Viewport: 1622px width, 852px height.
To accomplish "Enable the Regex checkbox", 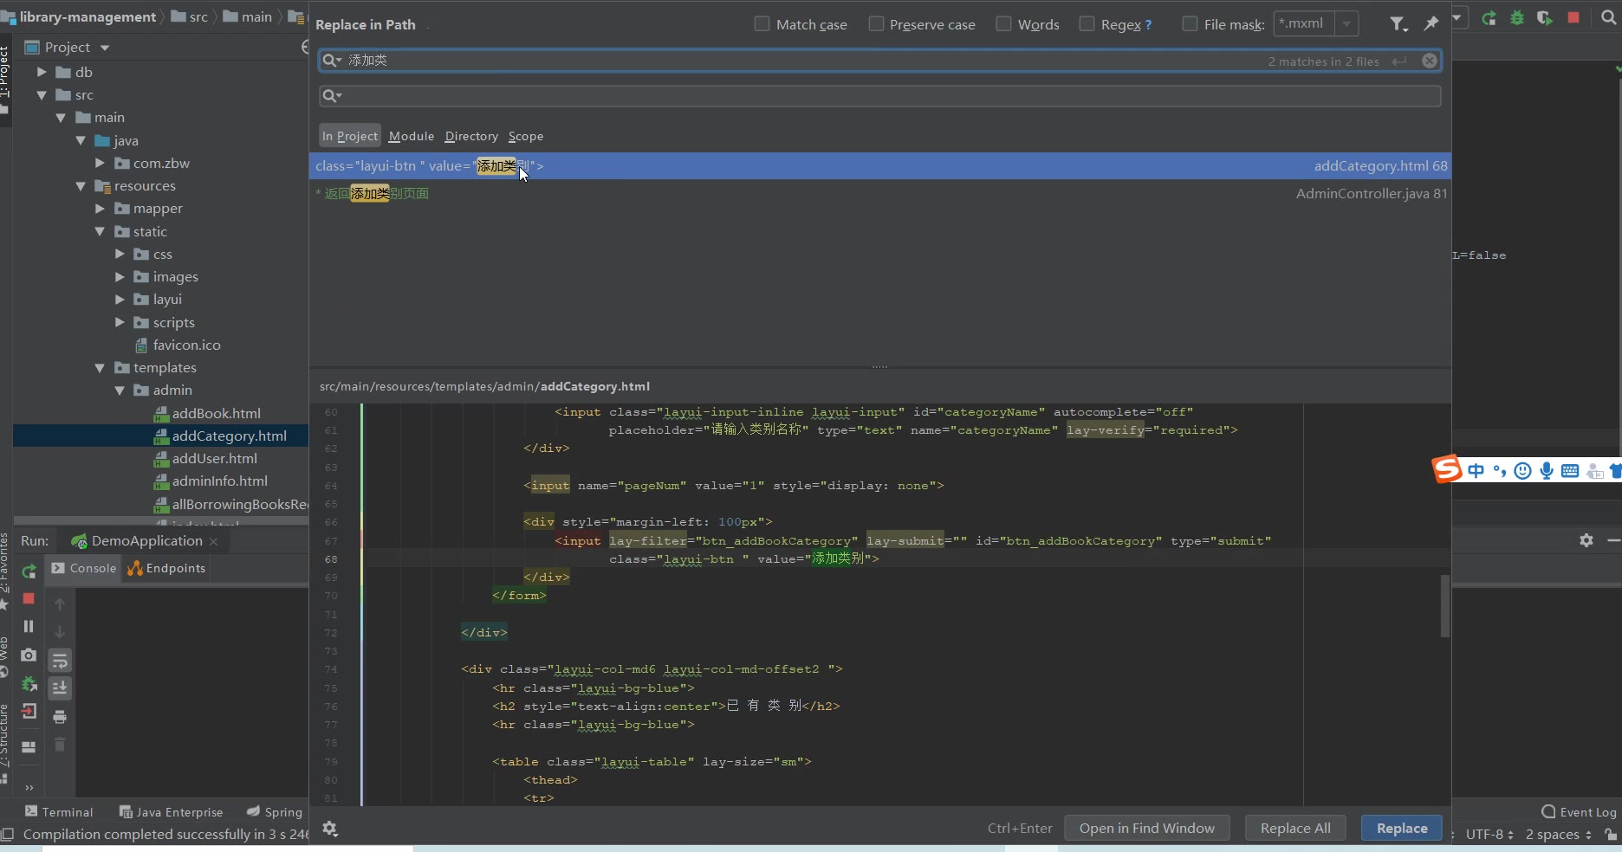I will click(x=1087, y=24).
